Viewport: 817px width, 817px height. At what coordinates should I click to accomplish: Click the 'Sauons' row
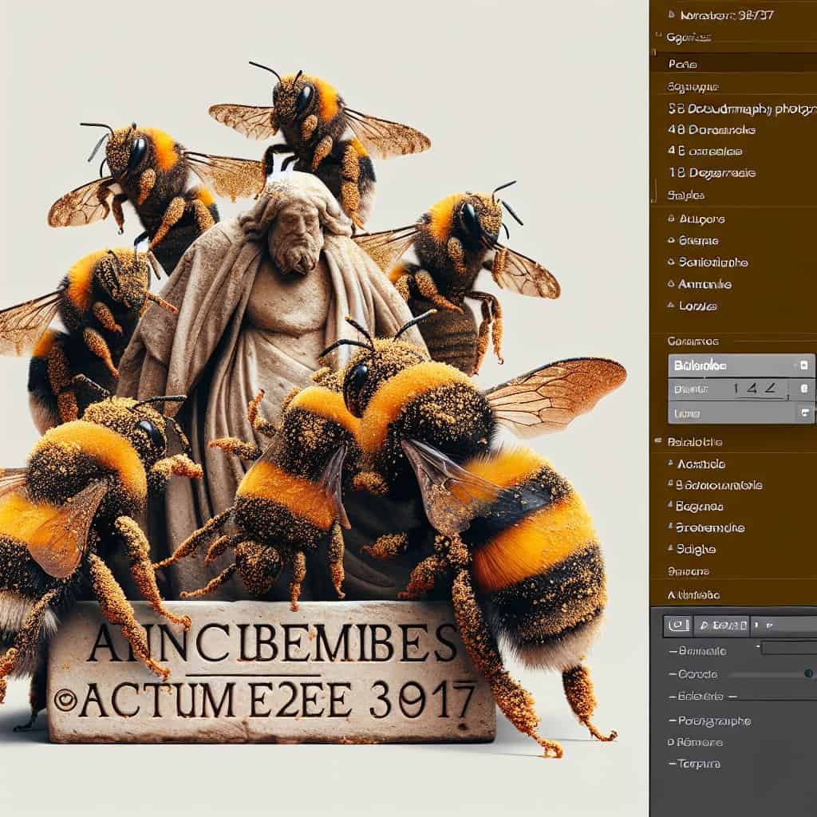click(688, 571)
